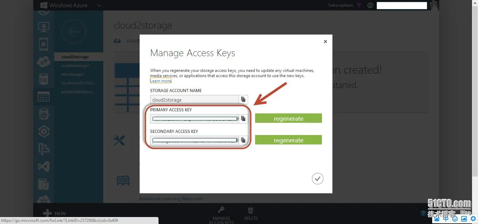Regenerate the primary access key
The image size is (478, 224).
click(288, 118)
